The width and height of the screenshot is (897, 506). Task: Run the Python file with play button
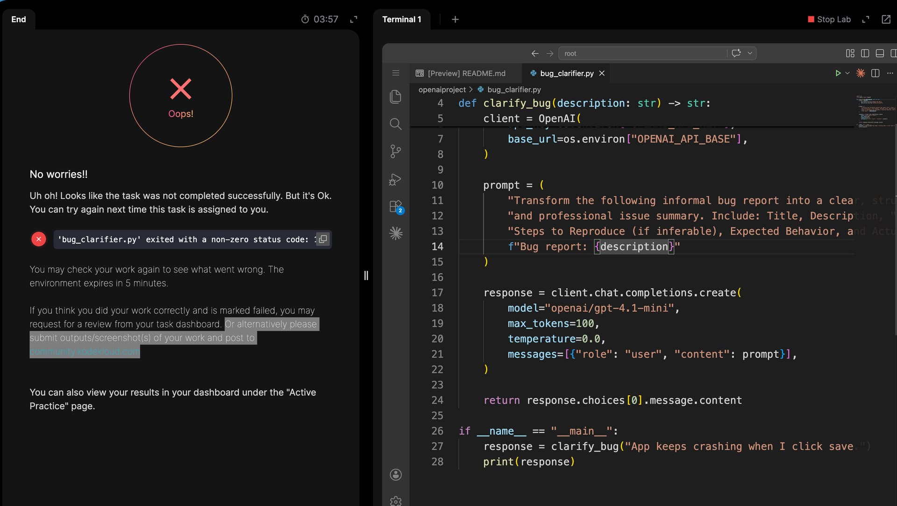point(838,73)
